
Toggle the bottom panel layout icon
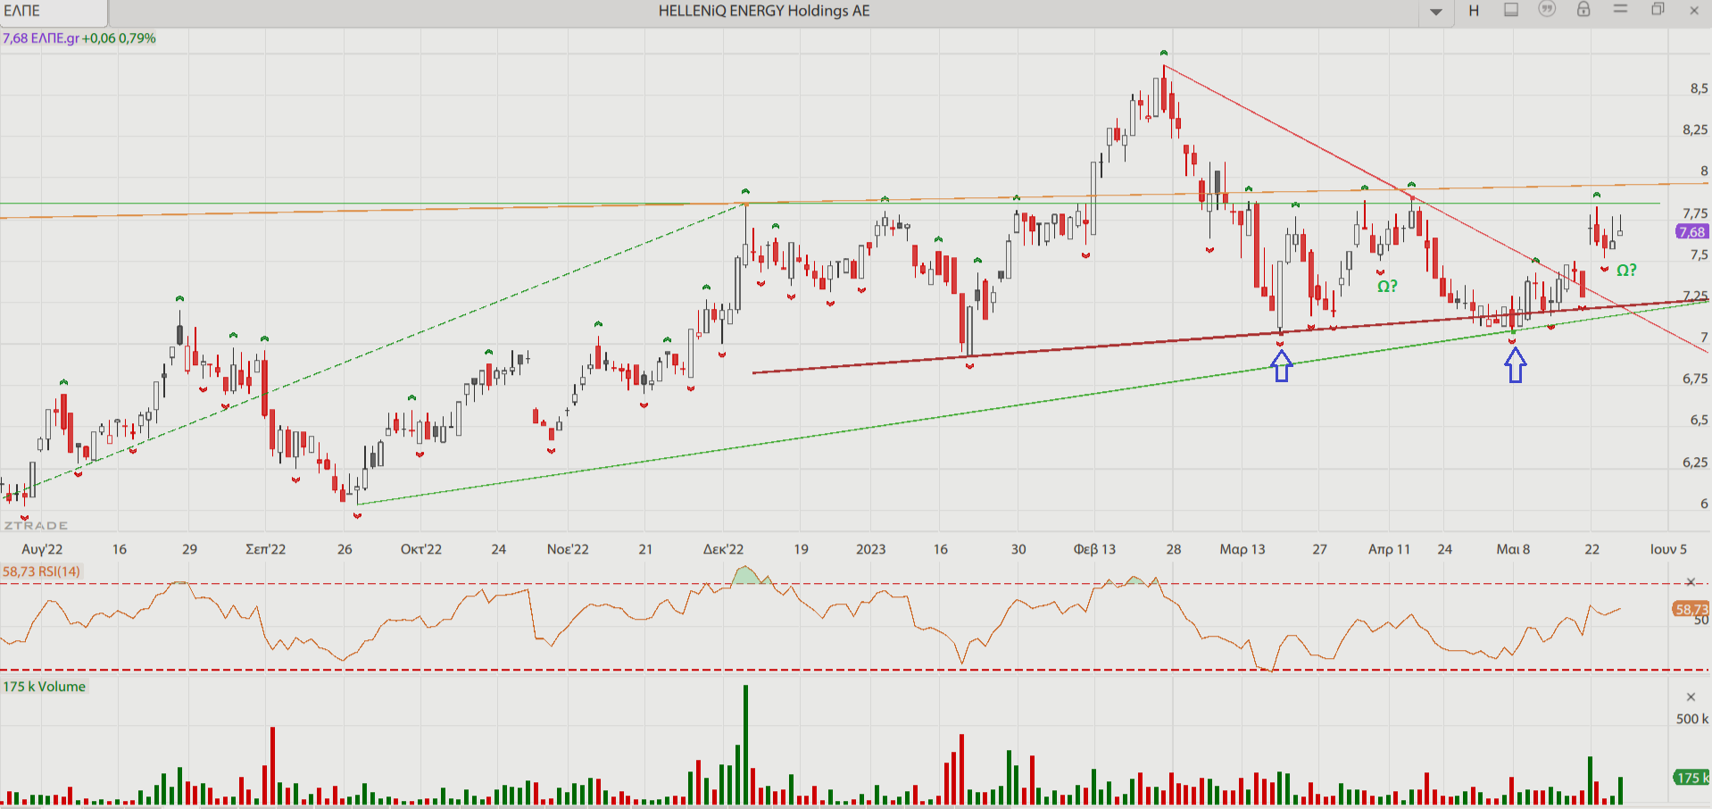coord(1511,10)
